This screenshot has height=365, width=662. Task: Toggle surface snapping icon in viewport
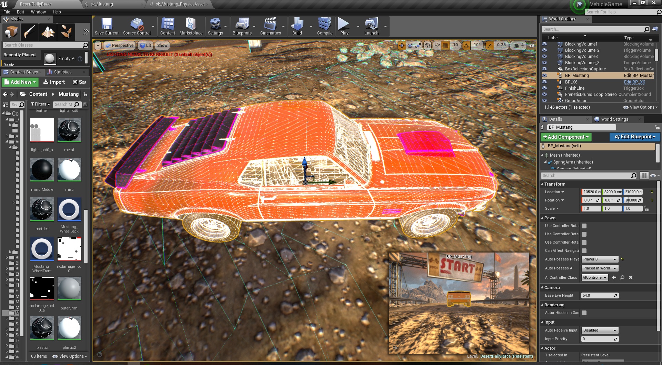[x=437, y=46]
